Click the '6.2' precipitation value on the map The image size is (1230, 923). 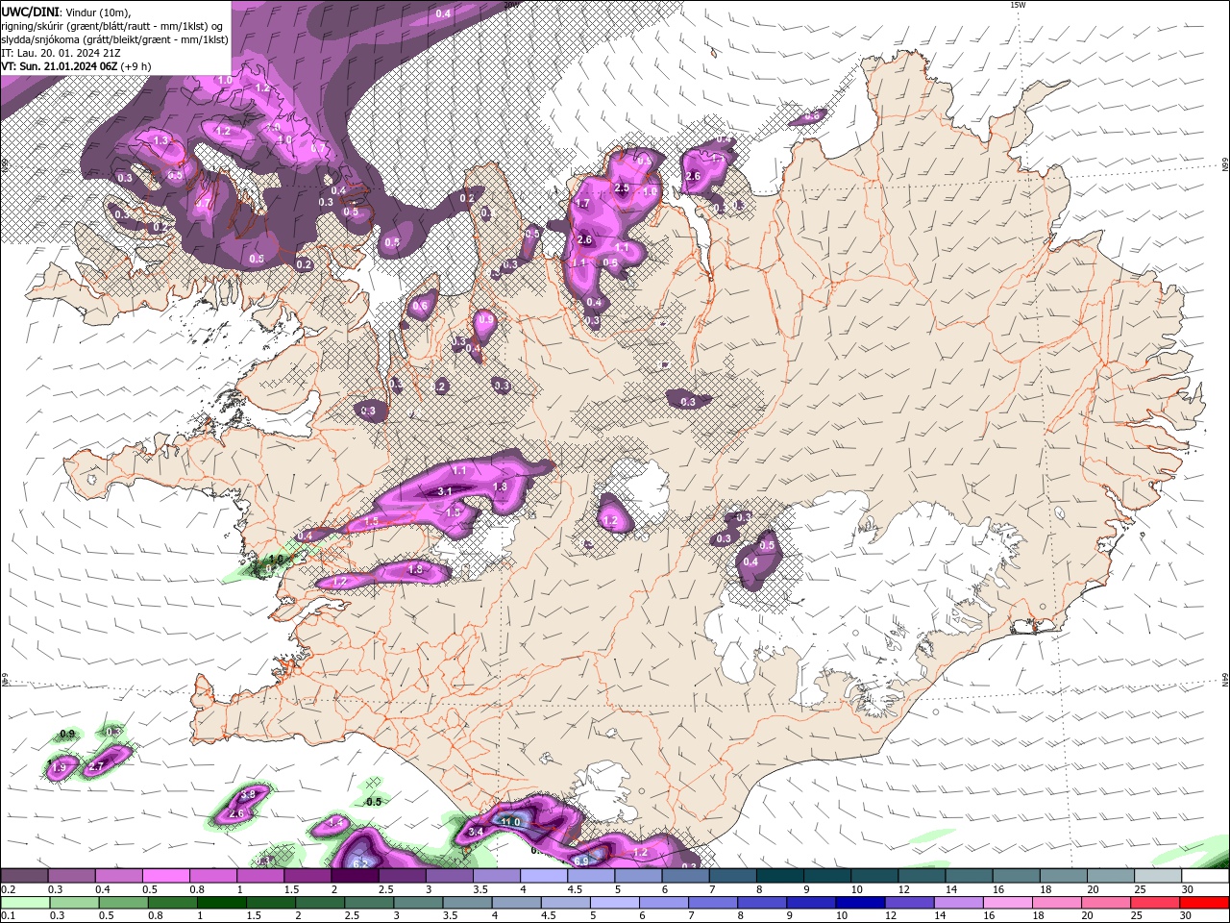361,863
